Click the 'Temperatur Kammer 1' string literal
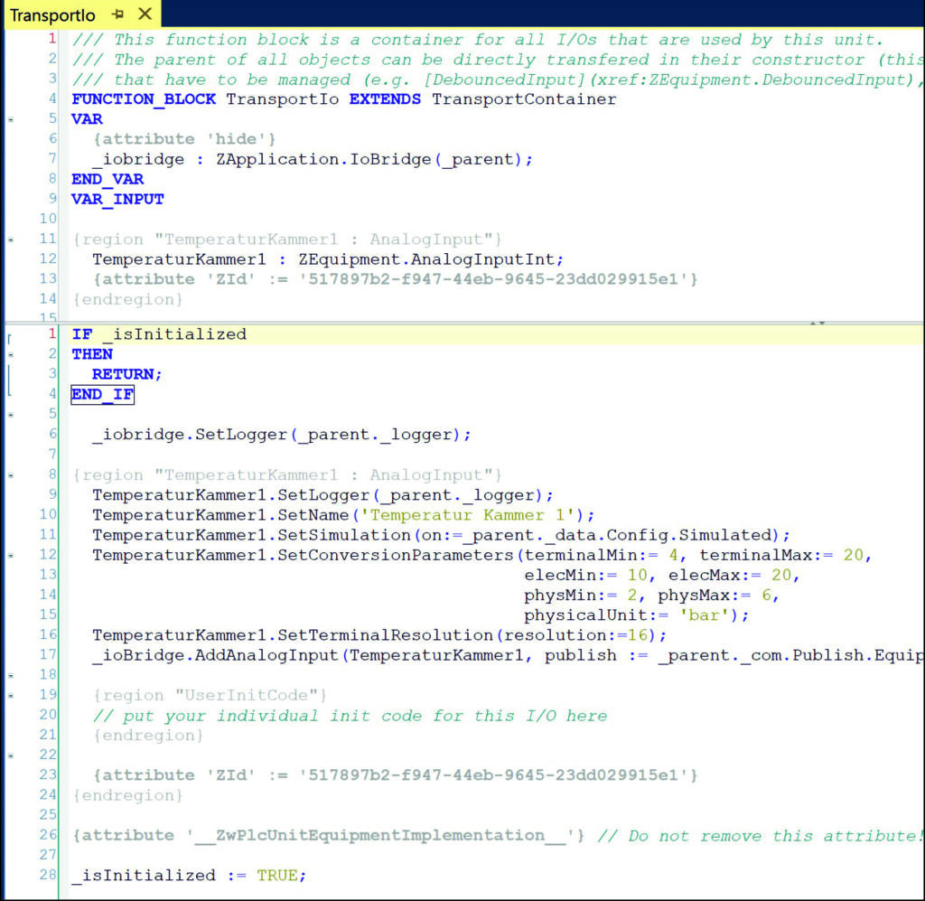Screen dimensions: 925x901 [467, 515]
